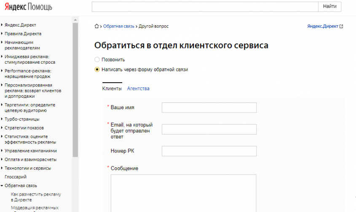Viewport: 356px width, 212px height.
Task: Open Как разместить рекламу в Директе
Action: [x=36, y=197]
